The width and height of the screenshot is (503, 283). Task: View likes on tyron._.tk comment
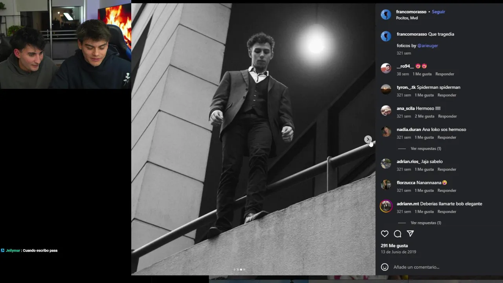[x=424, y=95]
